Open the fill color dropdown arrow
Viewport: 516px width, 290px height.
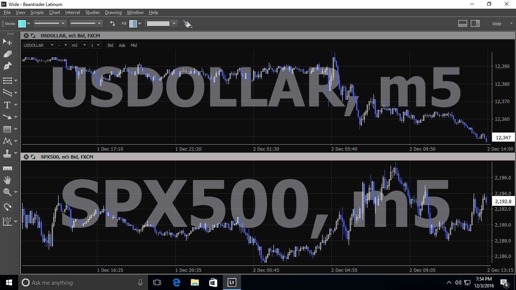coord(139,23)
